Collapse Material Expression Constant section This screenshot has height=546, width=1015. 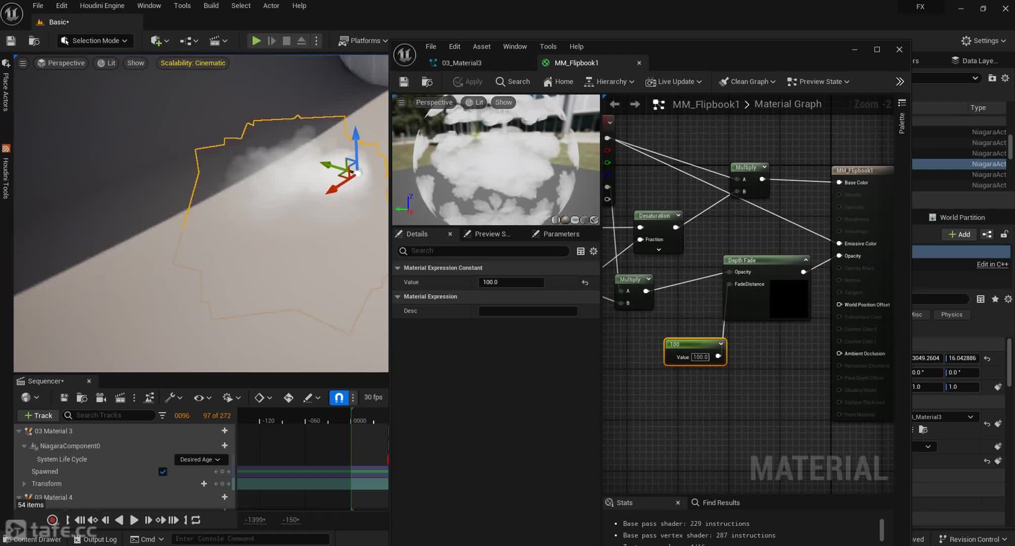(x=398, y=268)
